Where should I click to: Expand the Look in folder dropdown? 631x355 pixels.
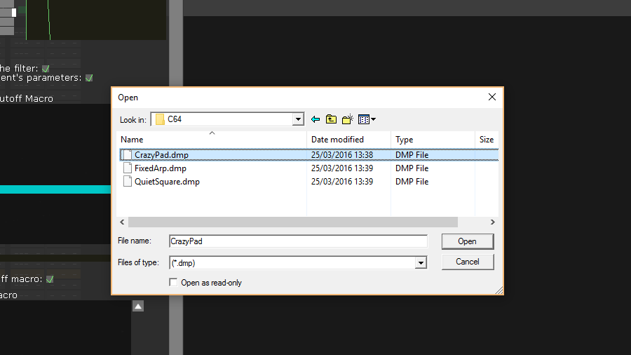click(298, 119)
